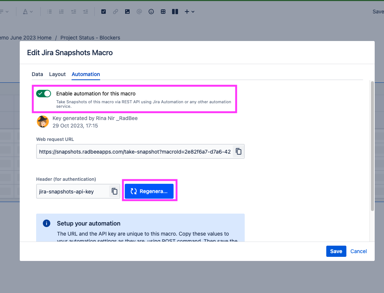Viewport: 384px width, 293px height.
Task: Switch to the Data tab
Action: click(37, 74)
